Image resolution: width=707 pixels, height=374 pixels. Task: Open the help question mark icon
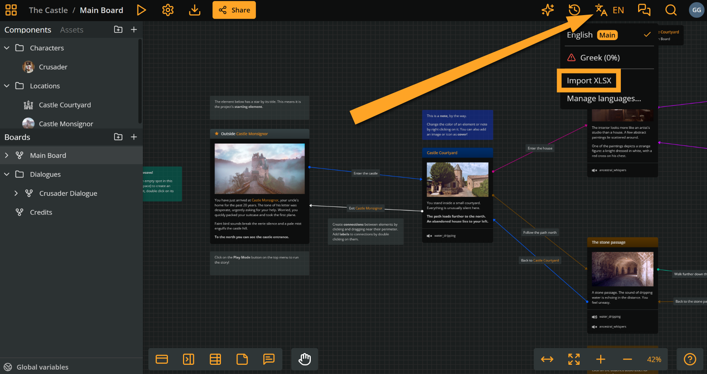pyautogui.click(x=690, y=359)
